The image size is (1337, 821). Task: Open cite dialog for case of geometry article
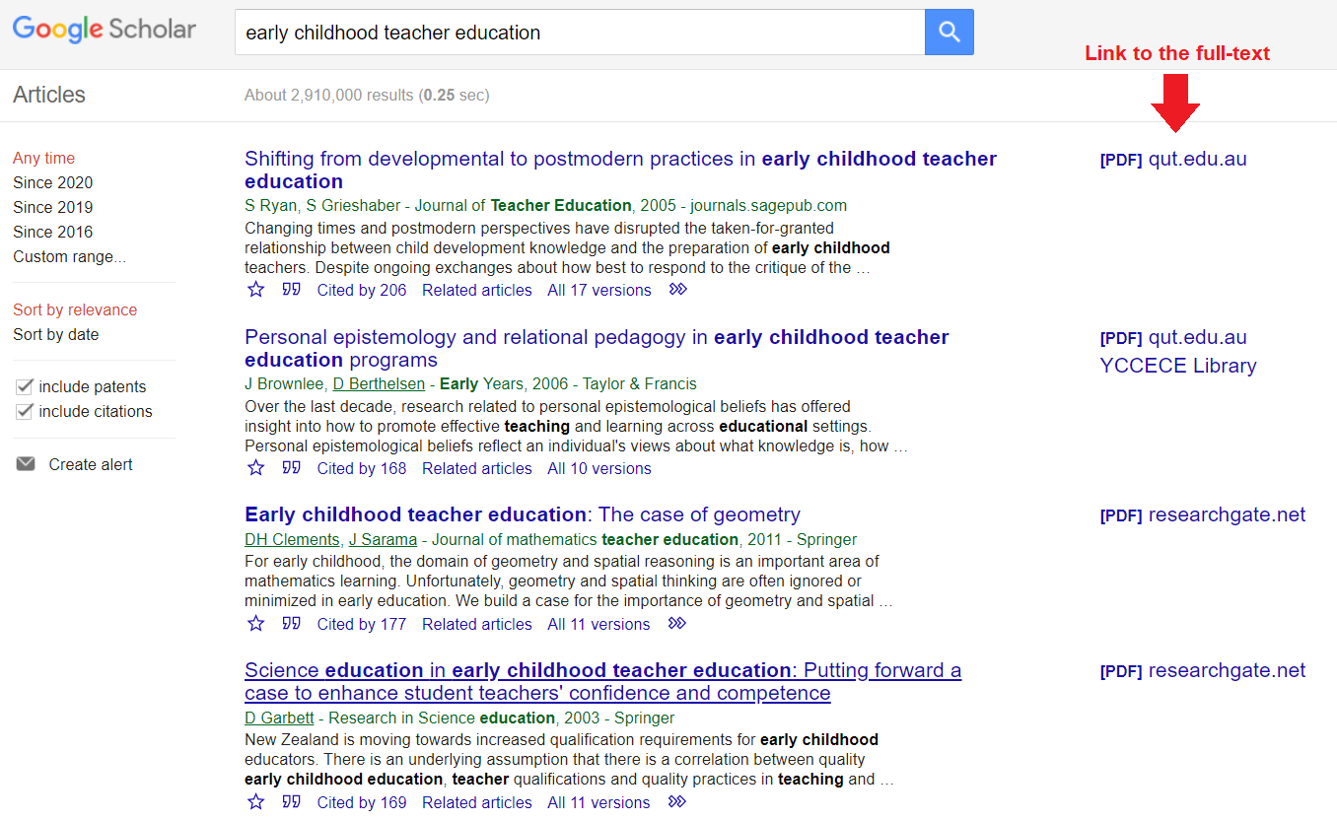(291, 624)
